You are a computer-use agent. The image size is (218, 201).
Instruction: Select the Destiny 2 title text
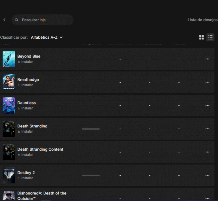tap(26, 173)
